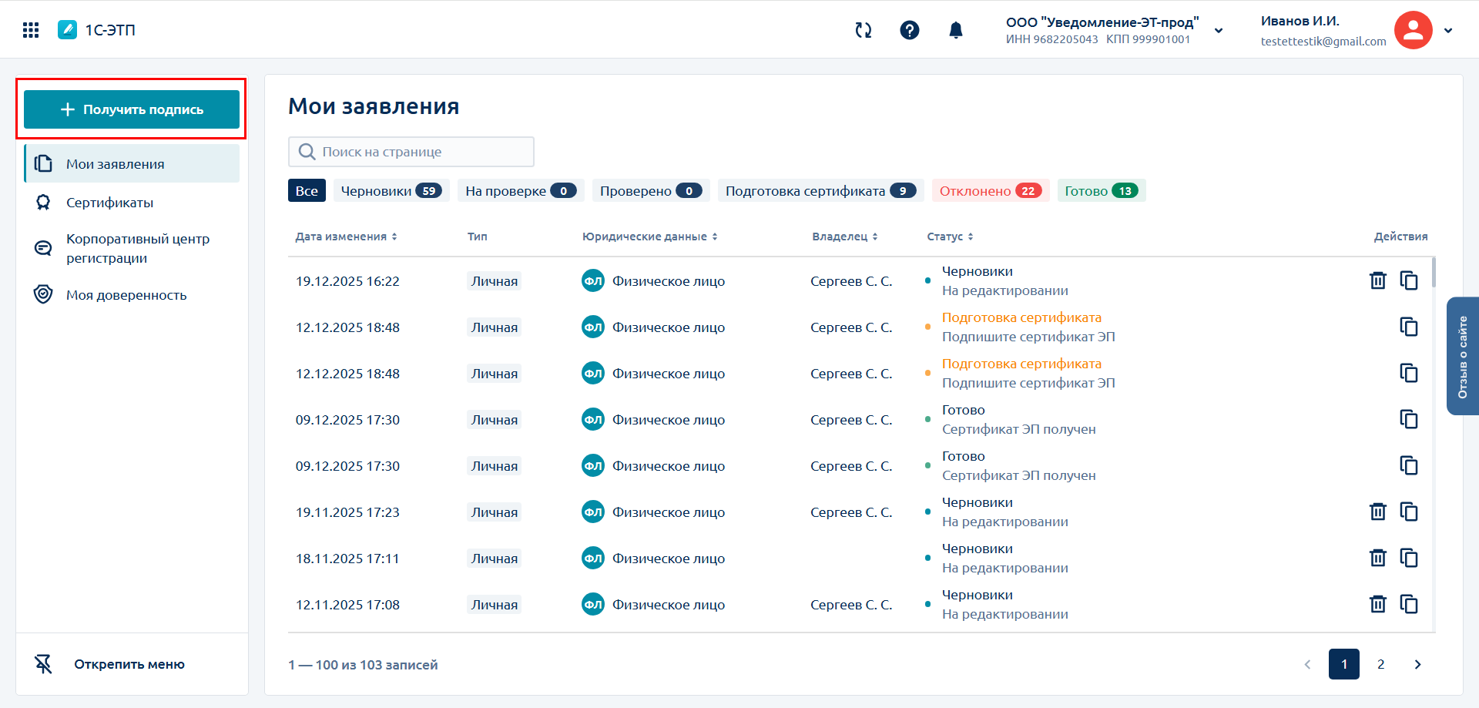Click the table vertical scrollbar
The height and width of the screenshot is (708, 1479).
pyautogui.click(x=1433, y=272)
